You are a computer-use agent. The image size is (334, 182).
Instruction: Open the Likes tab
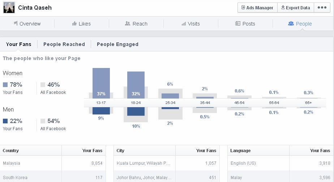(x=82, y=24)
